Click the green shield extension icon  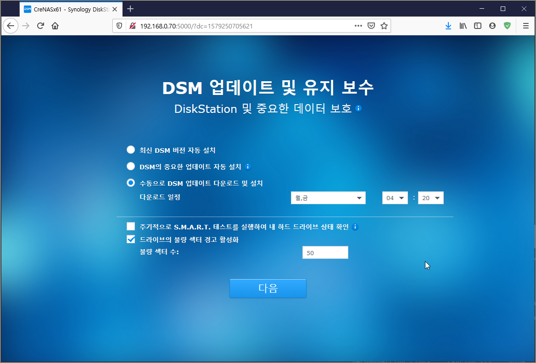coord(507,26)
